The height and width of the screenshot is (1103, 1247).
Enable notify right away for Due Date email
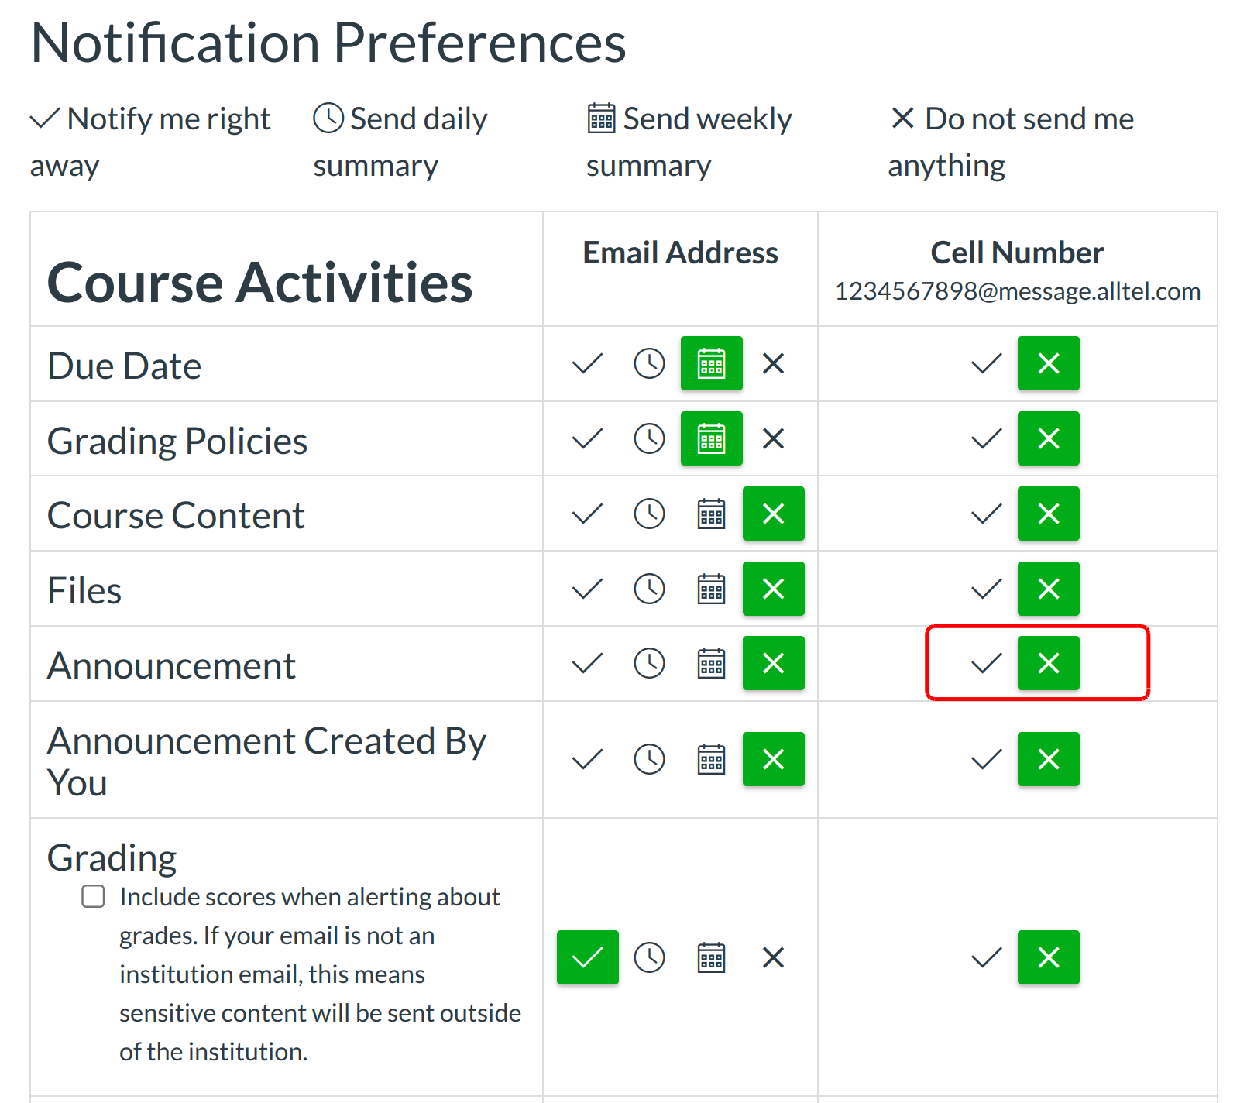(586, 363)
